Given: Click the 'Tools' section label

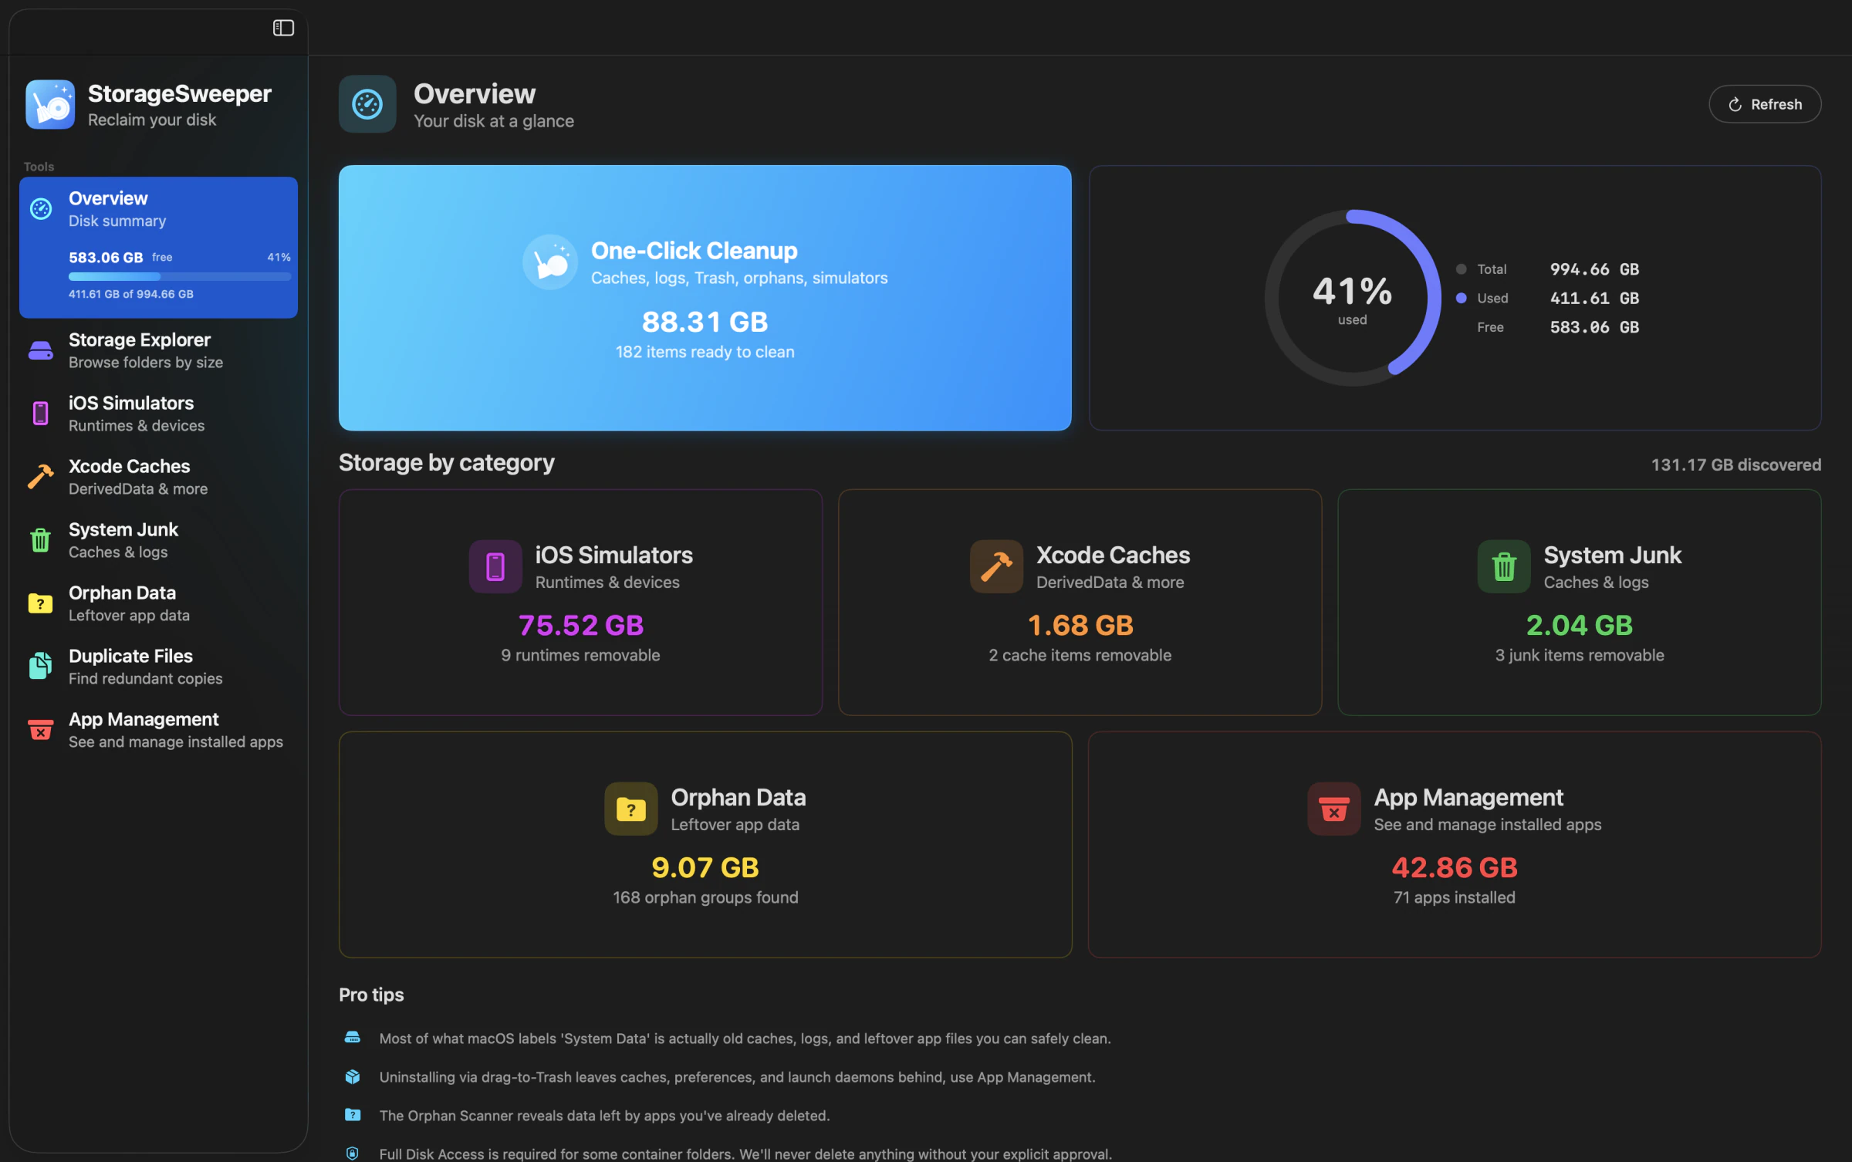Looking at the screenshot, I should (39, 167).
